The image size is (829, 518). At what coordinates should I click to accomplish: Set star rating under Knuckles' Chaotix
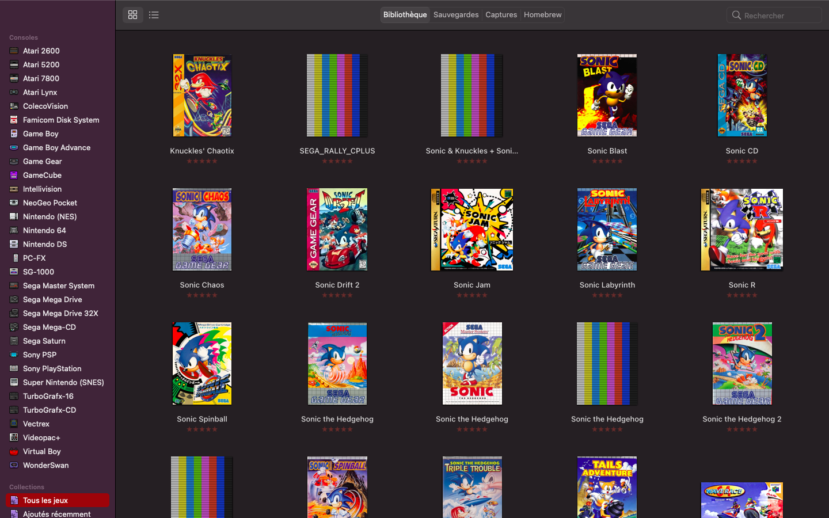[202, 161]
